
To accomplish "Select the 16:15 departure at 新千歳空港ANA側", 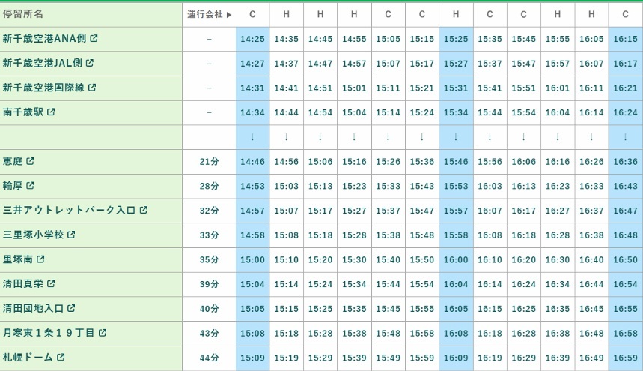I will (x=625, y=39).
